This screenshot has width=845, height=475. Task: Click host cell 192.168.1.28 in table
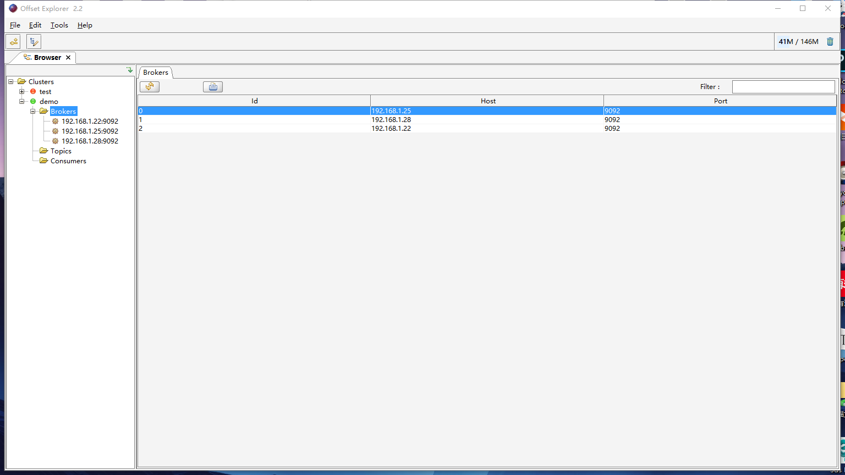487,120
